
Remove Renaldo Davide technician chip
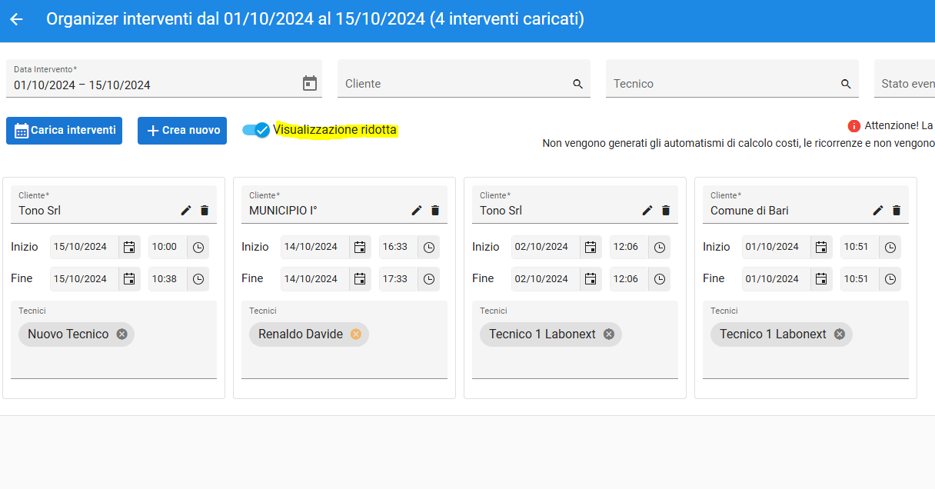point(355,334)
